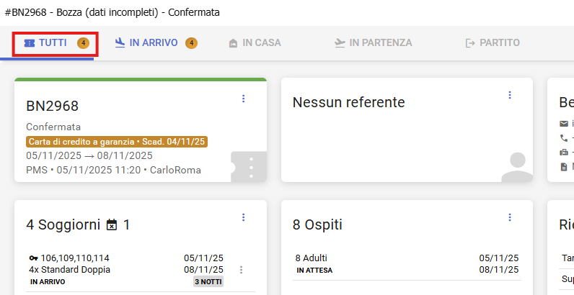Open the 8 Ospiti card options menu
The image size is (574, 295).
[510, 217]
